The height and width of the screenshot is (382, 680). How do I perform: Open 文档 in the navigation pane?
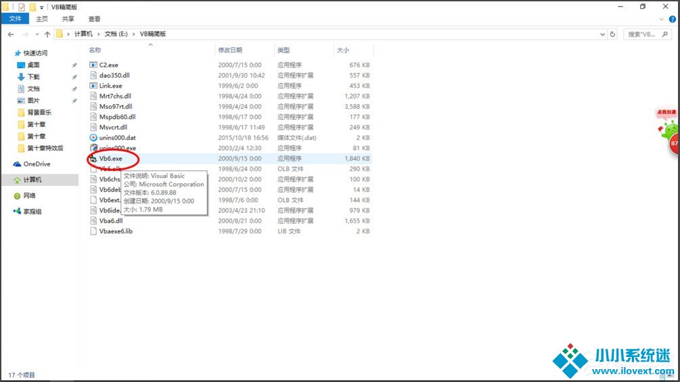tap(33, 89)
